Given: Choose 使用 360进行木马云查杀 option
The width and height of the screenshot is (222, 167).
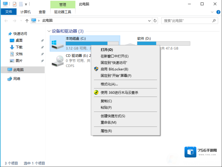Looking at the screenshot, I should [119, 92].
